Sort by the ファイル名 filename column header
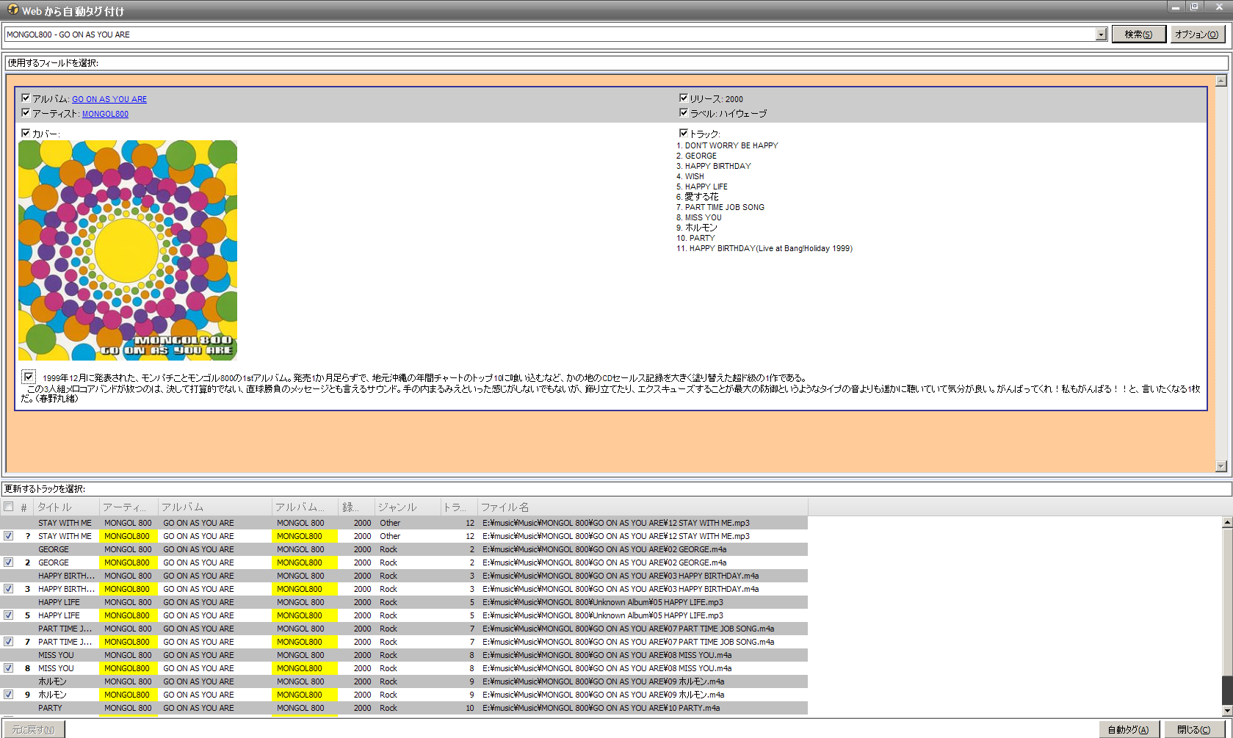 coord(643,507)
